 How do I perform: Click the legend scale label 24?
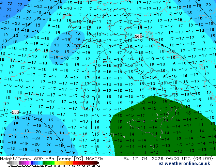(74, 166)
